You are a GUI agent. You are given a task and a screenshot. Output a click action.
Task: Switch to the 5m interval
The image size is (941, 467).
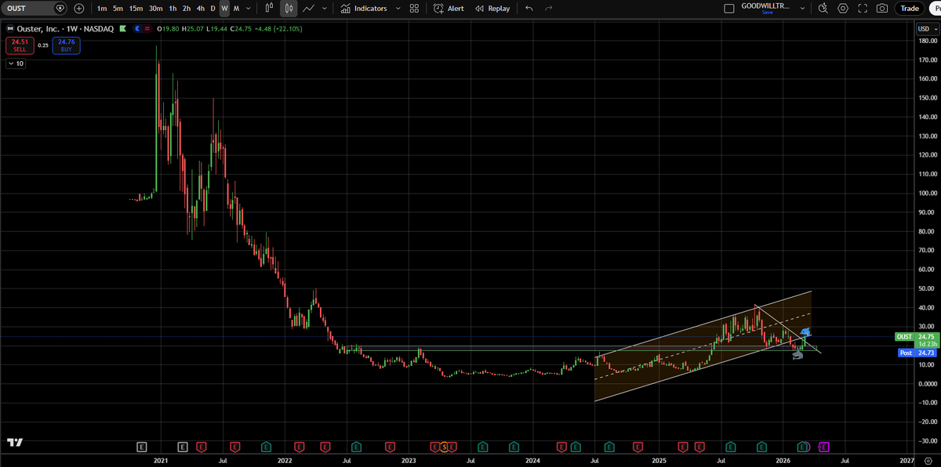[118, 9]
